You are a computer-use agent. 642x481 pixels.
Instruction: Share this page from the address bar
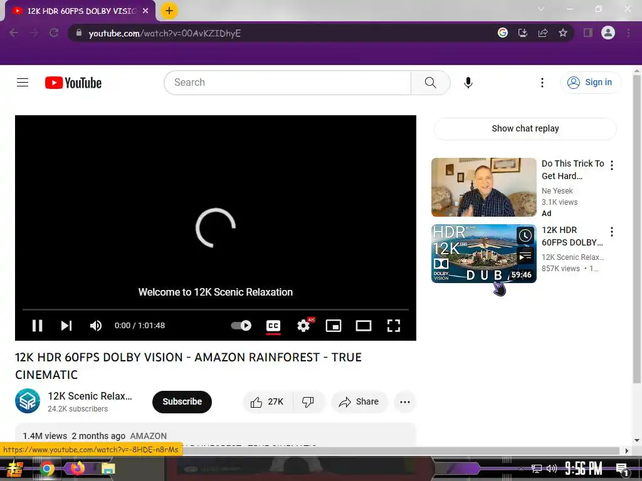(x=543, y=33)
